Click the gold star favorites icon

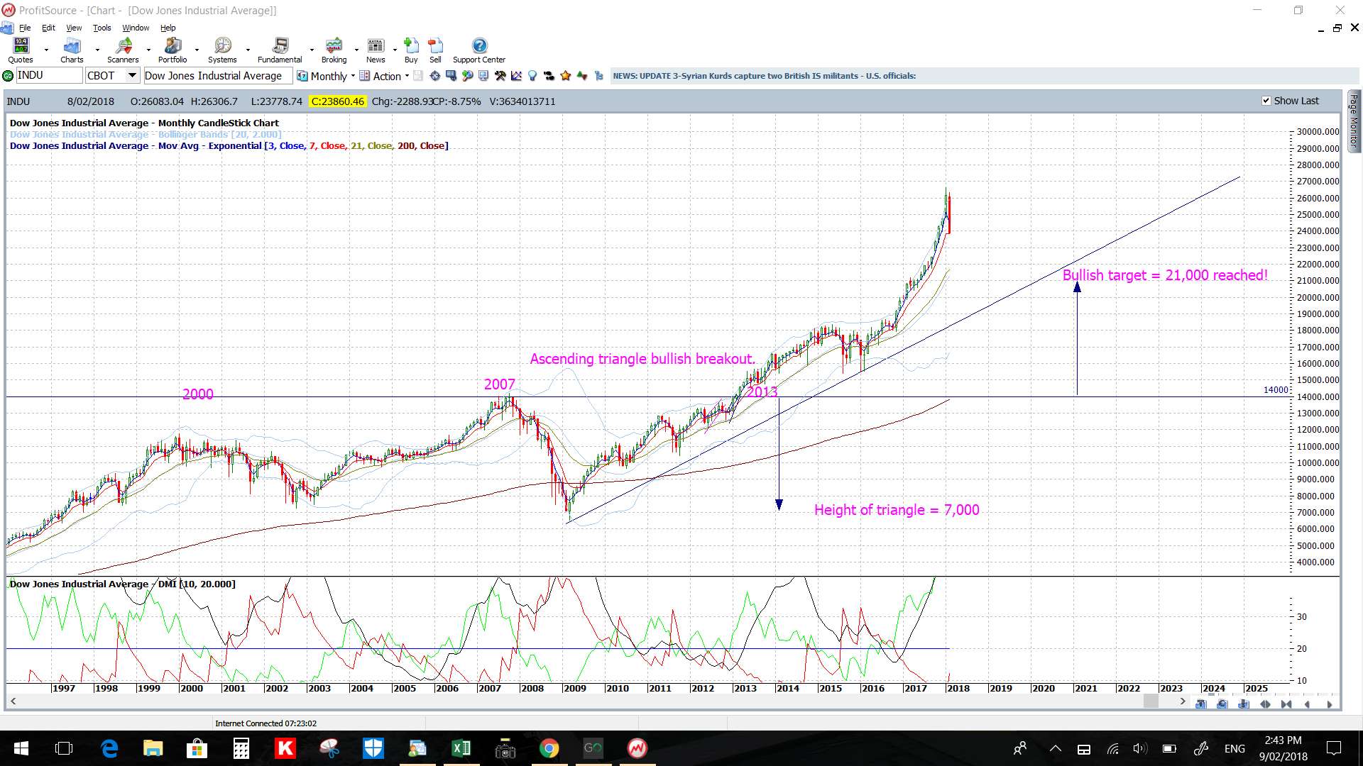tap(565, 76)
